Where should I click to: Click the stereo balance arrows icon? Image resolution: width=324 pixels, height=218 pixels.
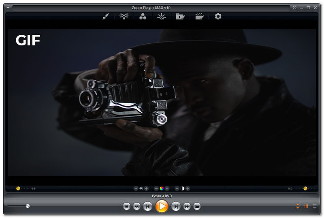click(34, 189)
